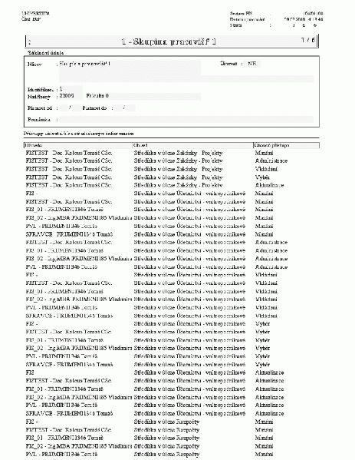This screenshot has width=355, height=460.
Task: Click 'Aktualizace' in the FIS_01 Účetnictví row
Action: [269, 389]
